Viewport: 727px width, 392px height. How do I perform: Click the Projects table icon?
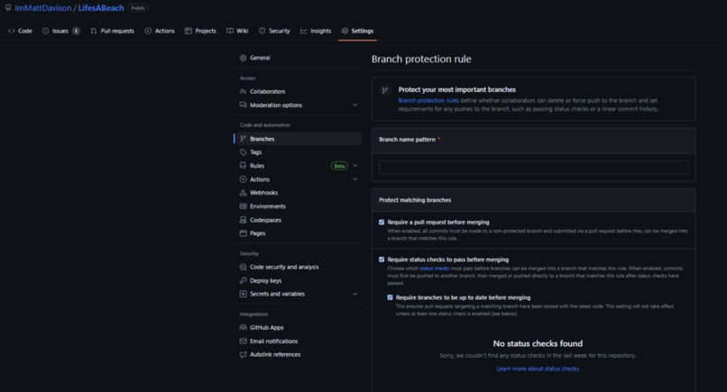click(x=189, y=31)
